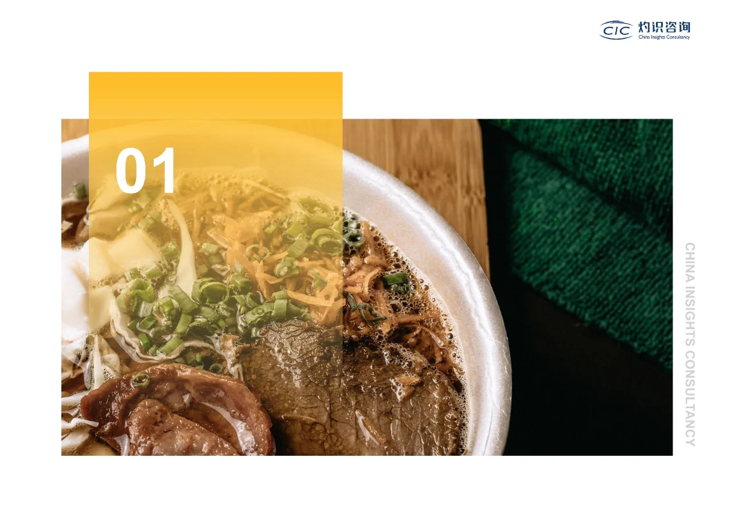Click the large white 01 number
The height and width of the screenshot is (528, 734).
point(146,171)
